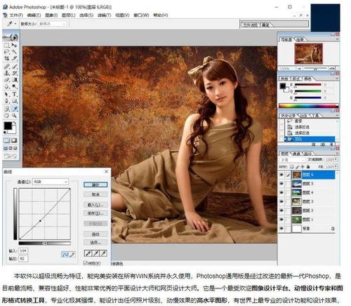
Task: Hide the 背景 background layer eye icon
Action: pyautogui.click(x=282, y=228)
